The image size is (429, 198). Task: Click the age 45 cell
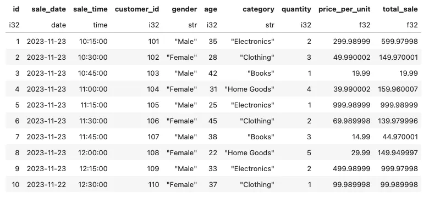pos(213,121)
